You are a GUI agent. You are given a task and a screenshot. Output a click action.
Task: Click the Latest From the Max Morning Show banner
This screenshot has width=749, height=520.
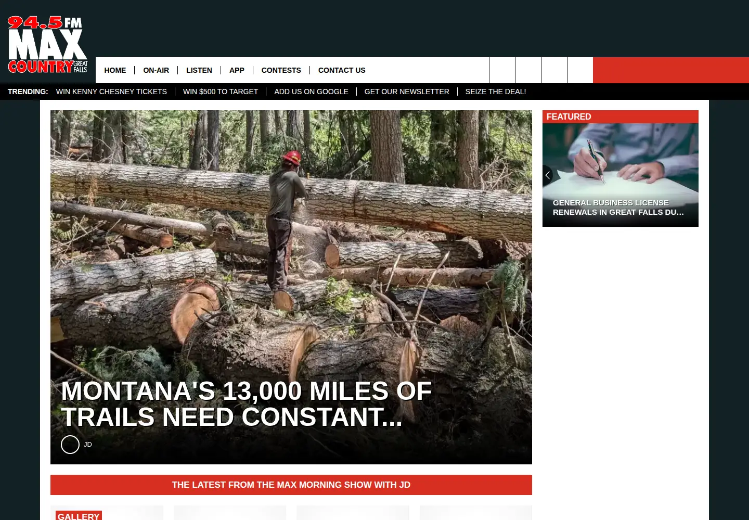291,485
